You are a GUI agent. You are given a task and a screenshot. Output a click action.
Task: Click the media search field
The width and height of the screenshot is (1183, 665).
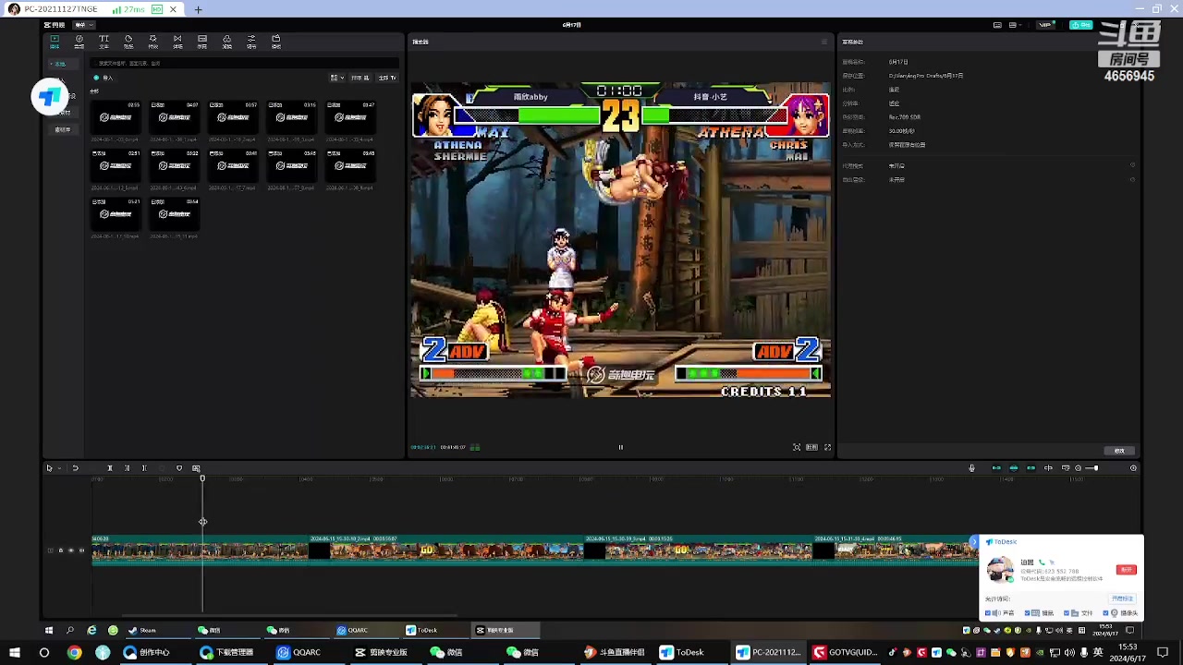tap(244, 63)
